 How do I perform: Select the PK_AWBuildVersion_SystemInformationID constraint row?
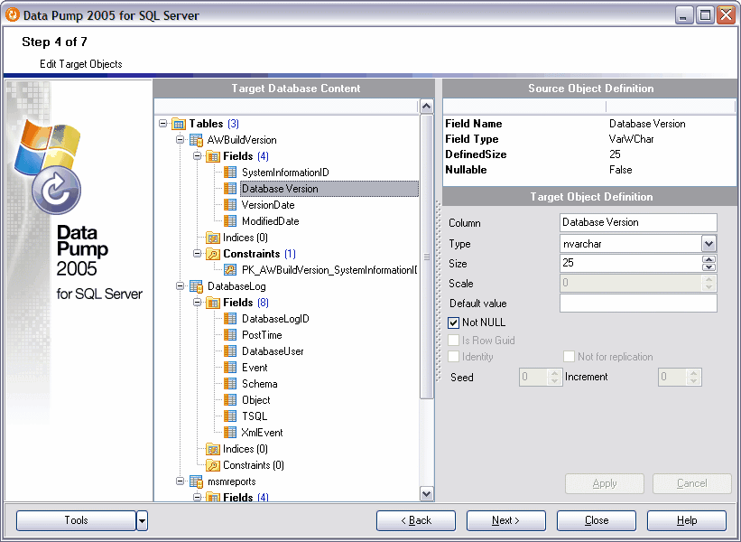point(329,270)
